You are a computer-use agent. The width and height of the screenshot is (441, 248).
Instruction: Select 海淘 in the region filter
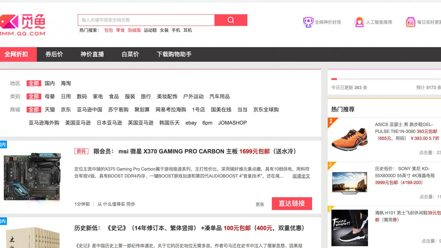(66, 83)
